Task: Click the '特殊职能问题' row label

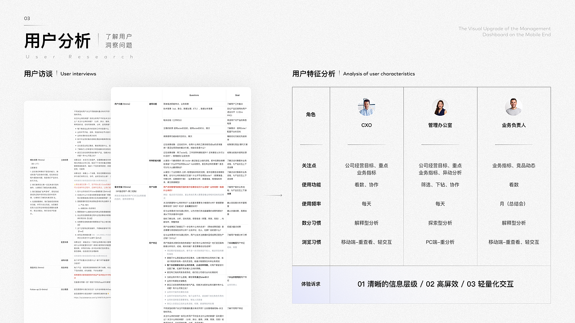Action: (x=155, y=160)
